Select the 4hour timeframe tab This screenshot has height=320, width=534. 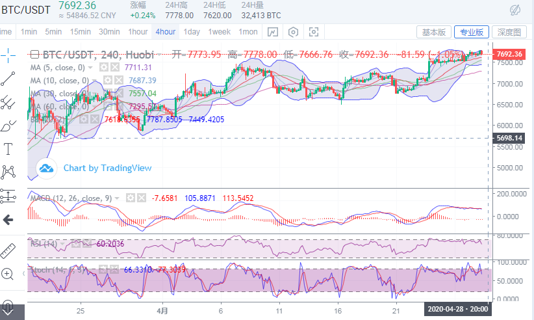click(166, 32)
